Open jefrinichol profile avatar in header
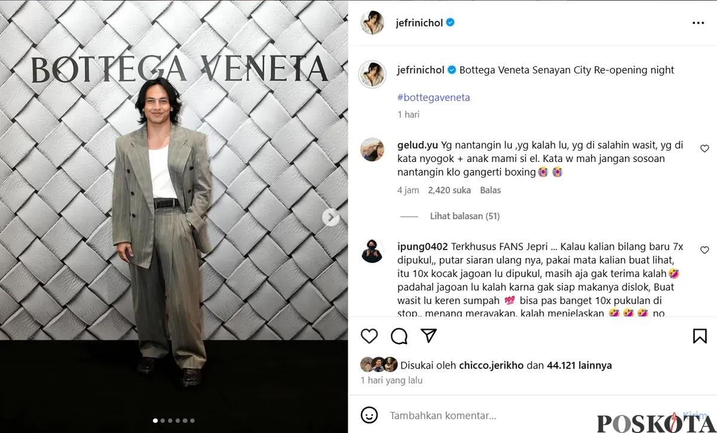The width and height of the screenshot is (717, 433). coord(372,23)
